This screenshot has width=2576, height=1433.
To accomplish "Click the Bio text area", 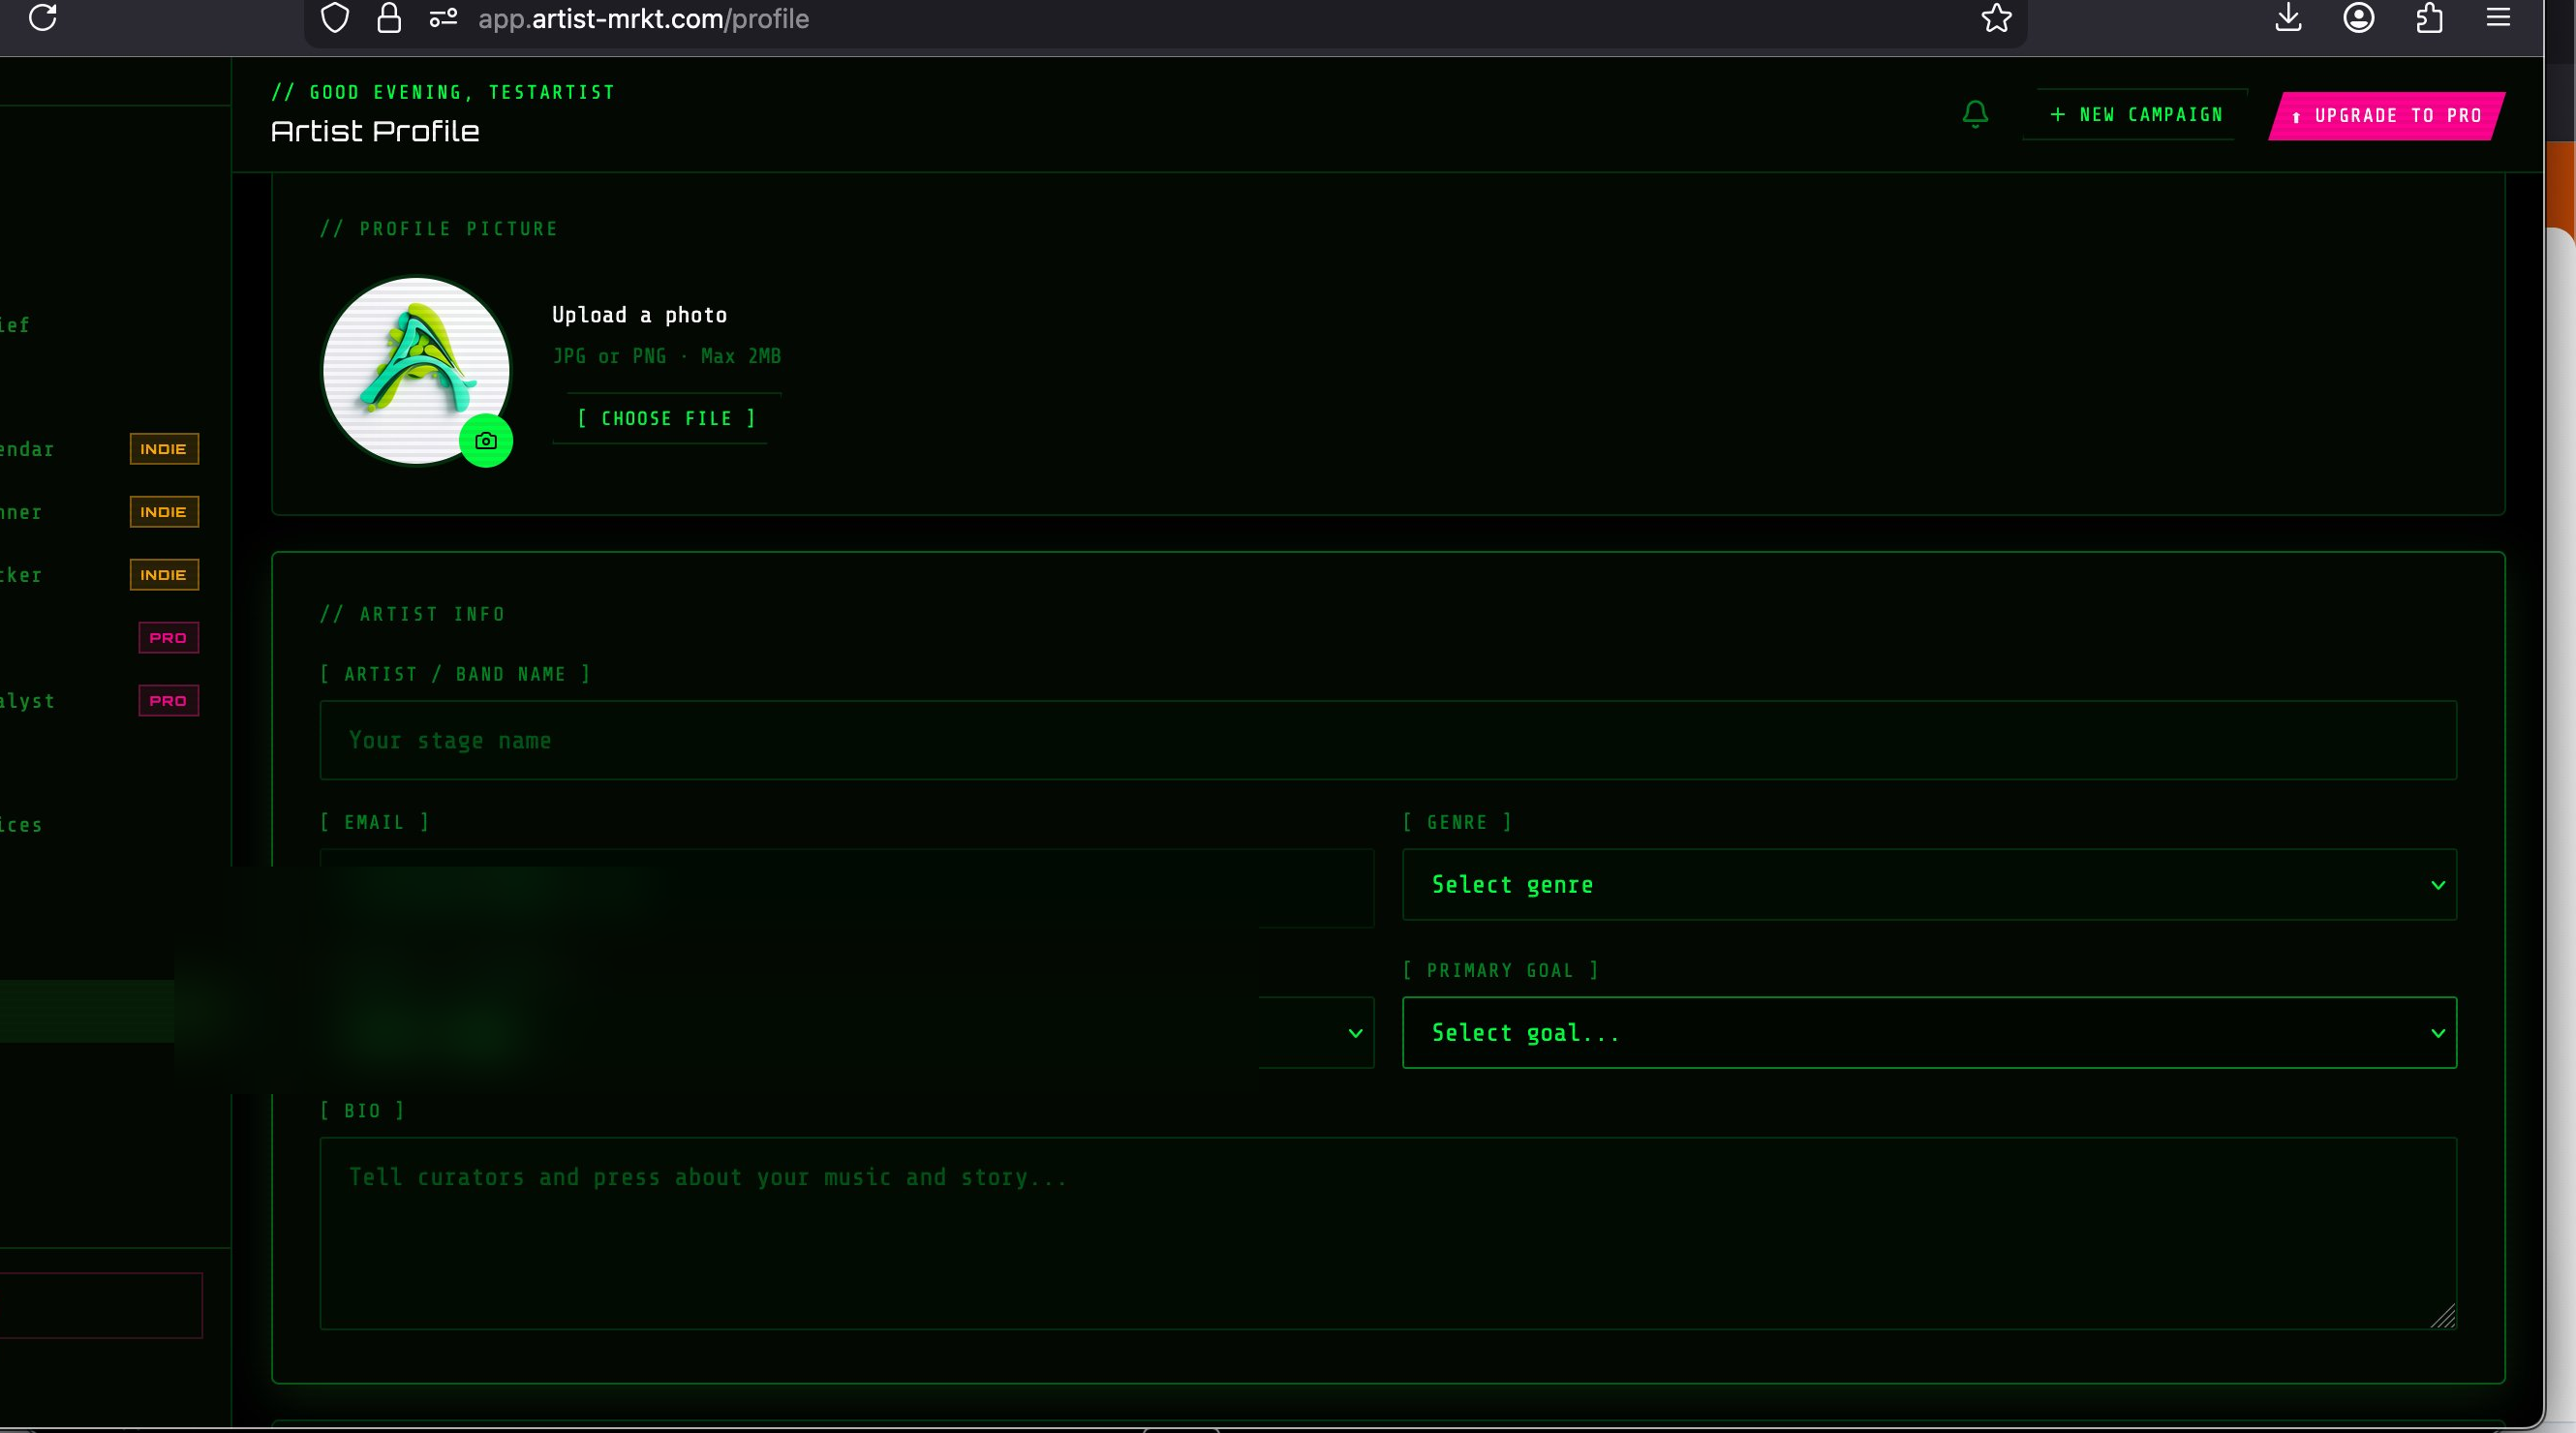I will pyautogui.click(x=1388, y=1233).
